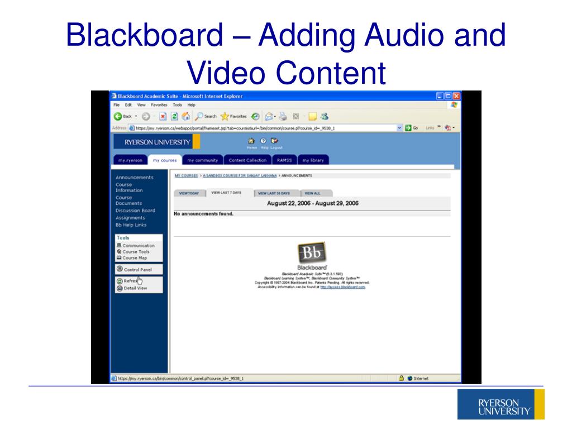Viewport: 572px width, 429px height.
Task: Select the View Today tab
Action: pos(189,193)
